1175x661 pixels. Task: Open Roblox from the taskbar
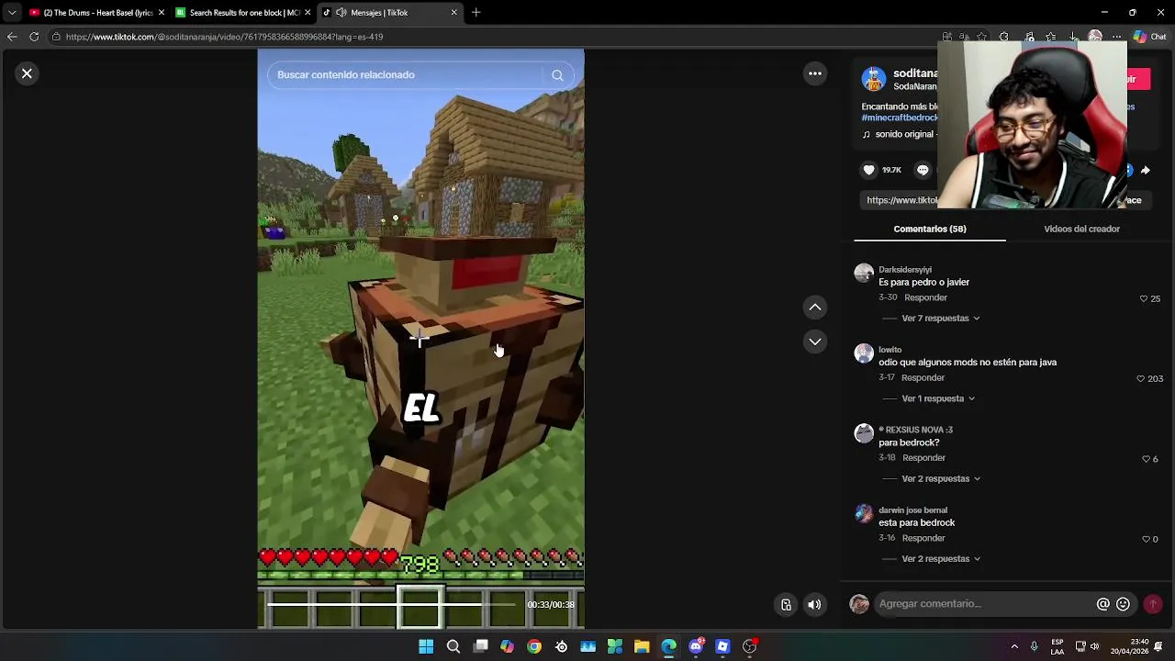click(722, 646)
